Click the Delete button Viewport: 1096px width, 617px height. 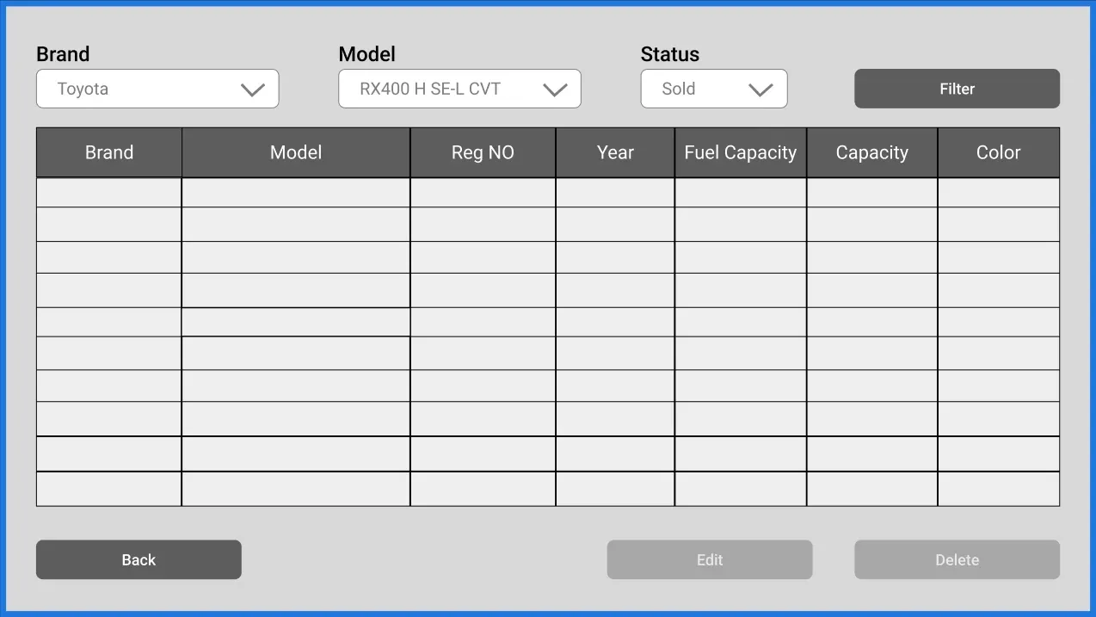(x=957, y=559)
